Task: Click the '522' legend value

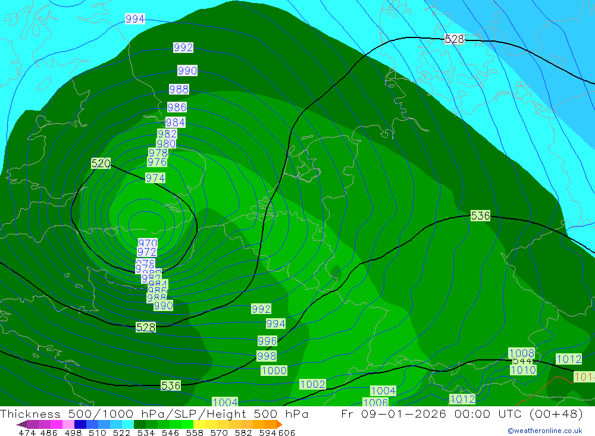Action: click(x=122, y=432)
